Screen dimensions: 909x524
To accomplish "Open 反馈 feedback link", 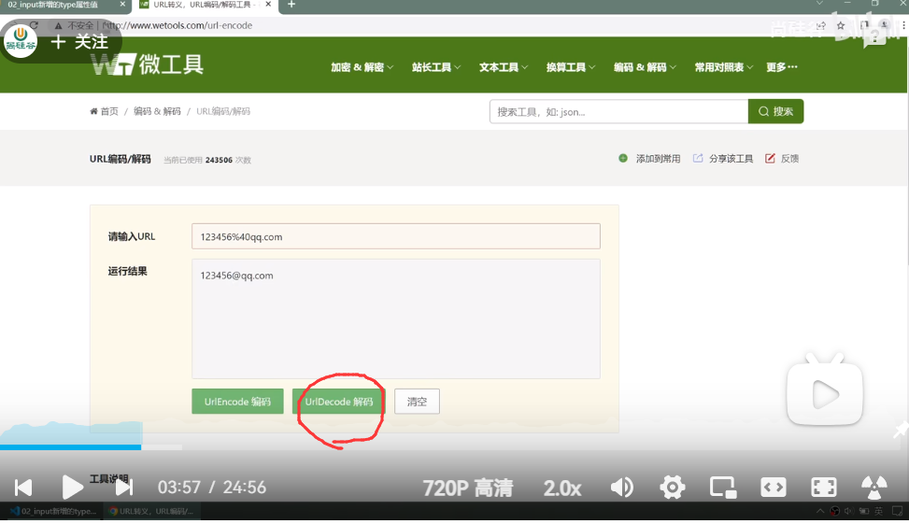I will pos(782,158).
